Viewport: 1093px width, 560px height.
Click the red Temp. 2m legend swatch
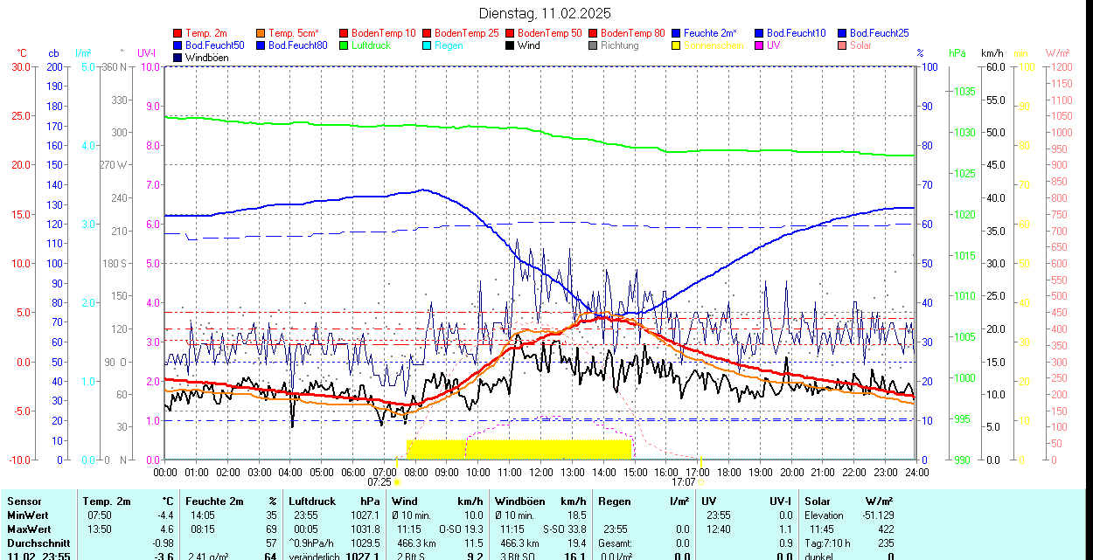tap(178, 33)
